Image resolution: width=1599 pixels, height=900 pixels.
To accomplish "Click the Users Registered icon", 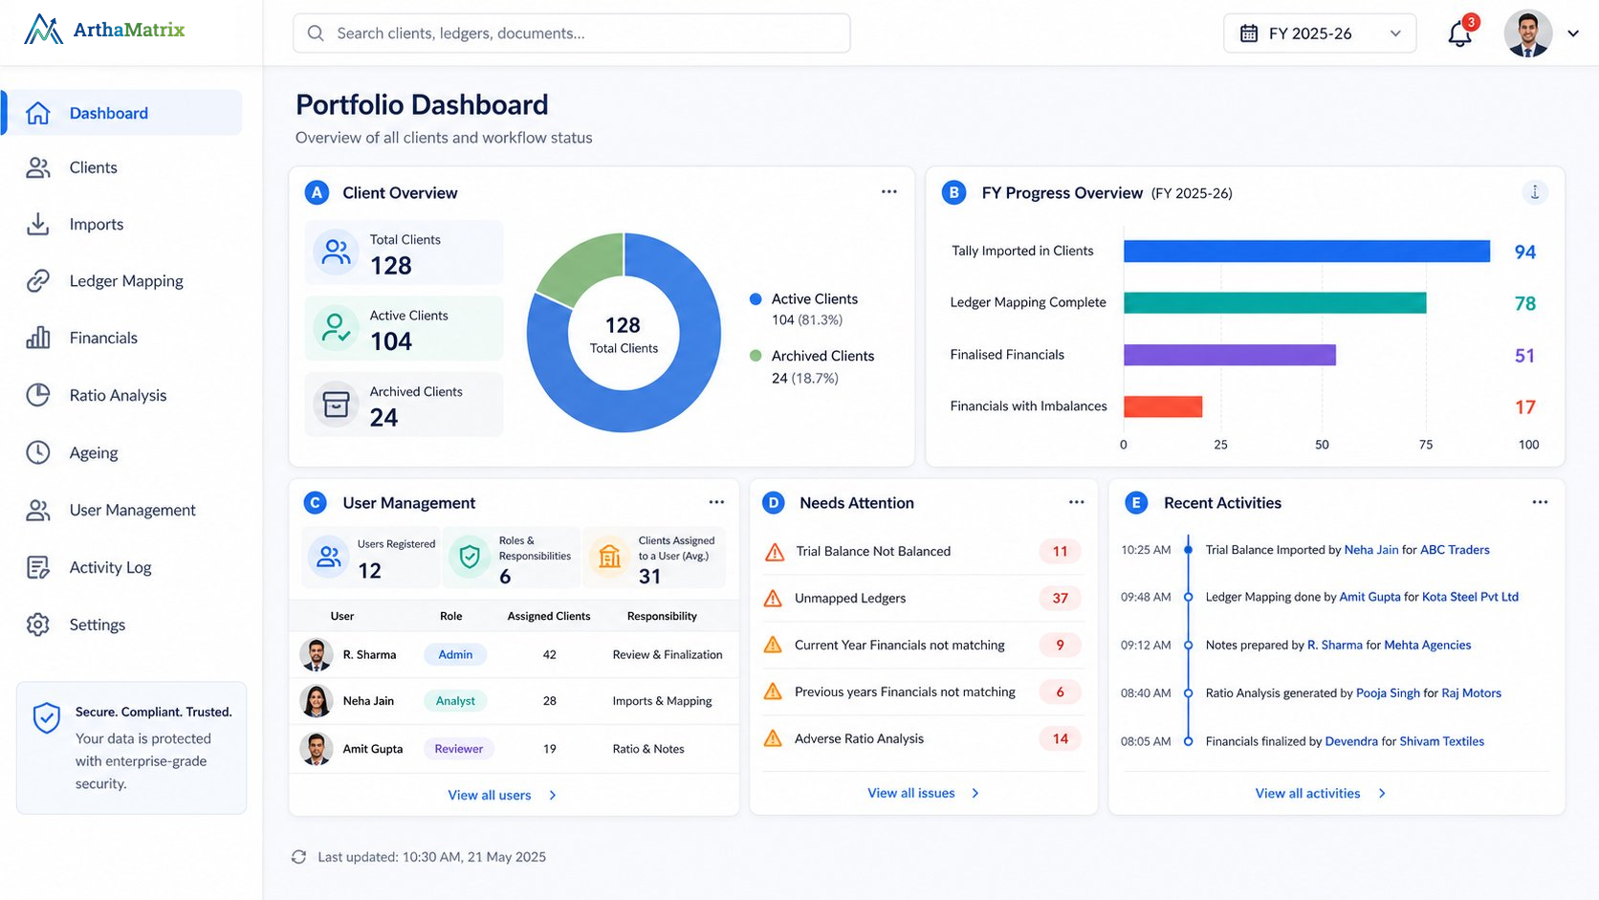I will pyautogui.click(x=329, y=557).
